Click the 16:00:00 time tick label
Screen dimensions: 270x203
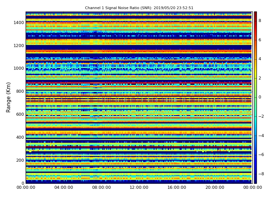[177, 187]
